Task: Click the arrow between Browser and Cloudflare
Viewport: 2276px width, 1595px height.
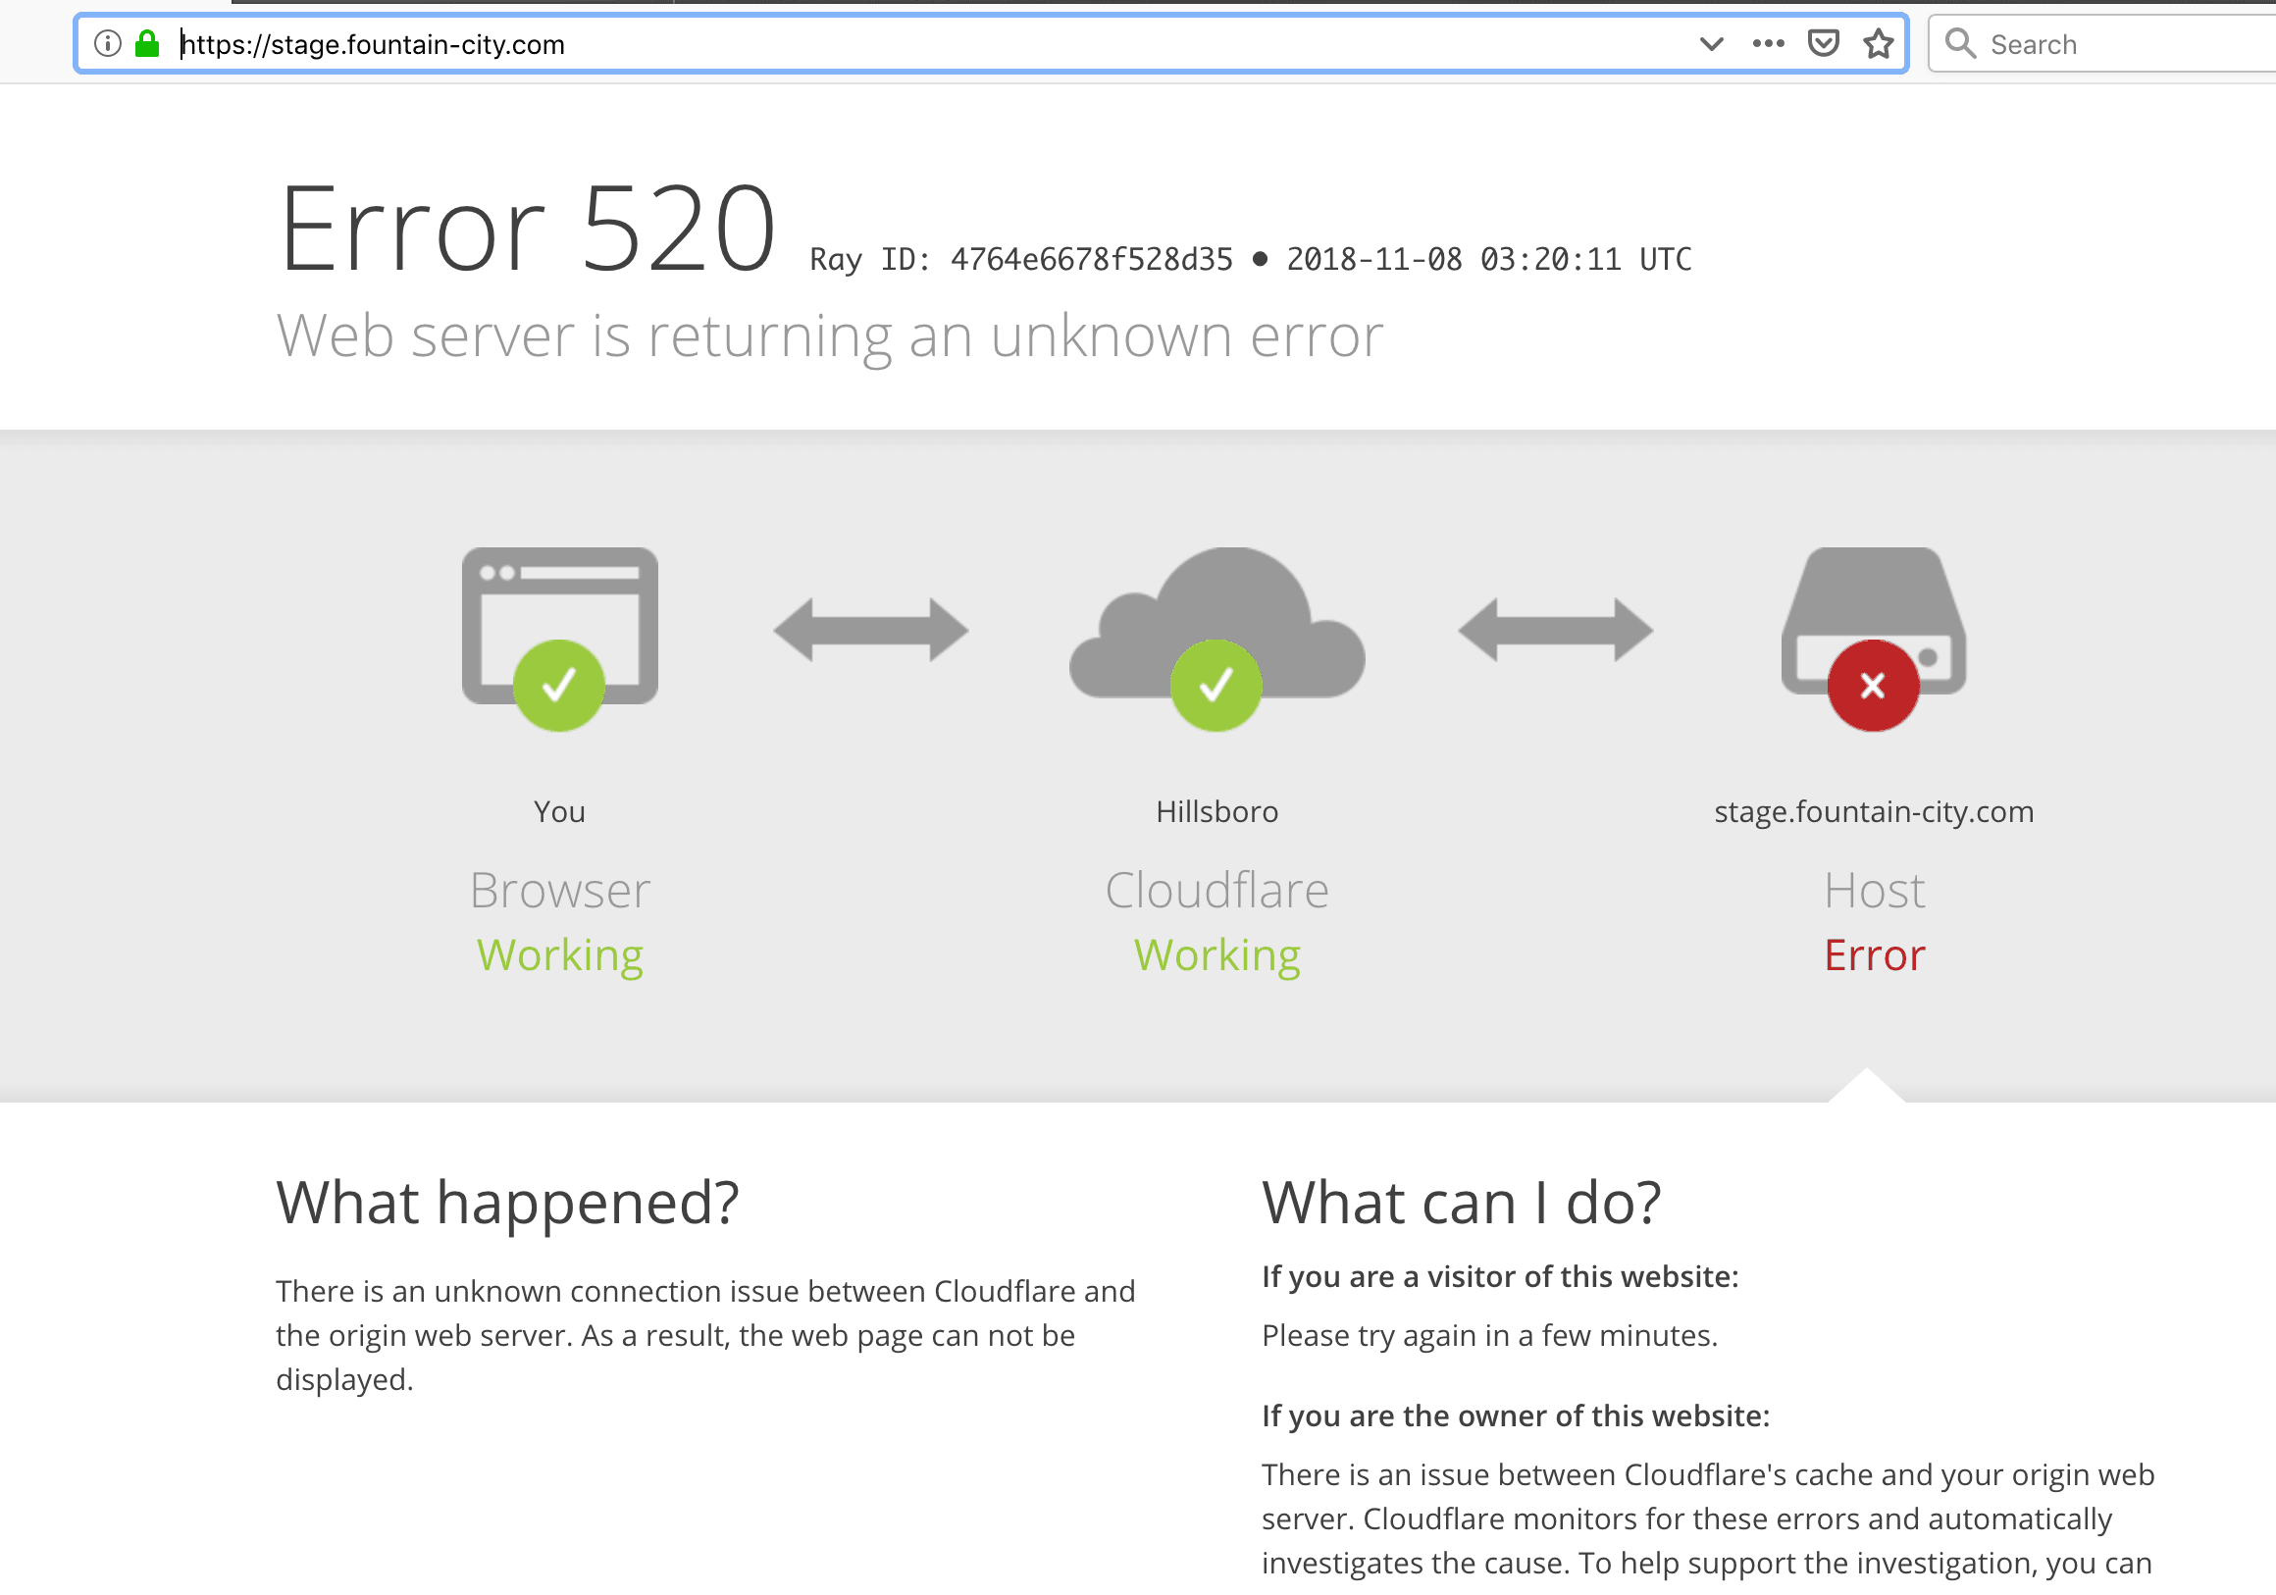Action: click(870, 632)
